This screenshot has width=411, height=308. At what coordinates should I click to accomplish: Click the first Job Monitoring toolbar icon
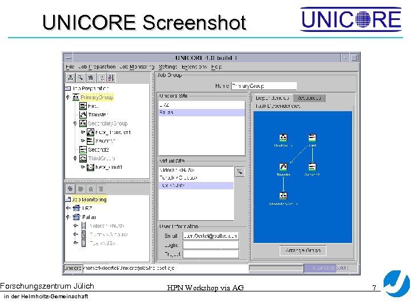pos(70,189)
